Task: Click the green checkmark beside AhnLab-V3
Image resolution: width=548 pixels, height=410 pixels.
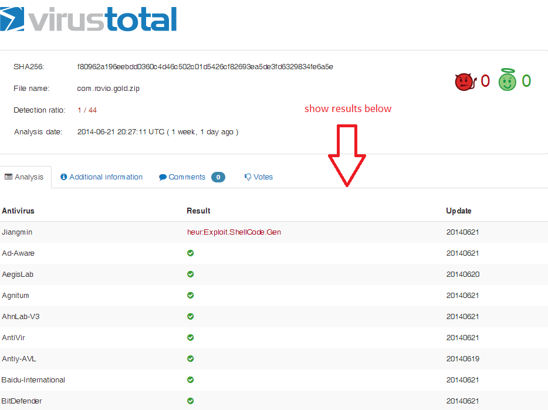Action: pyautogui.click(x=190, y=316)
